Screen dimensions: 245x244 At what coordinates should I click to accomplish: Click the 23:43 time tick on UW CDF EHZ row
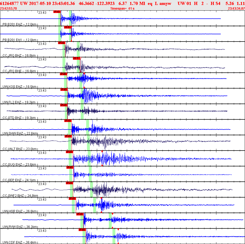(42, 231)
